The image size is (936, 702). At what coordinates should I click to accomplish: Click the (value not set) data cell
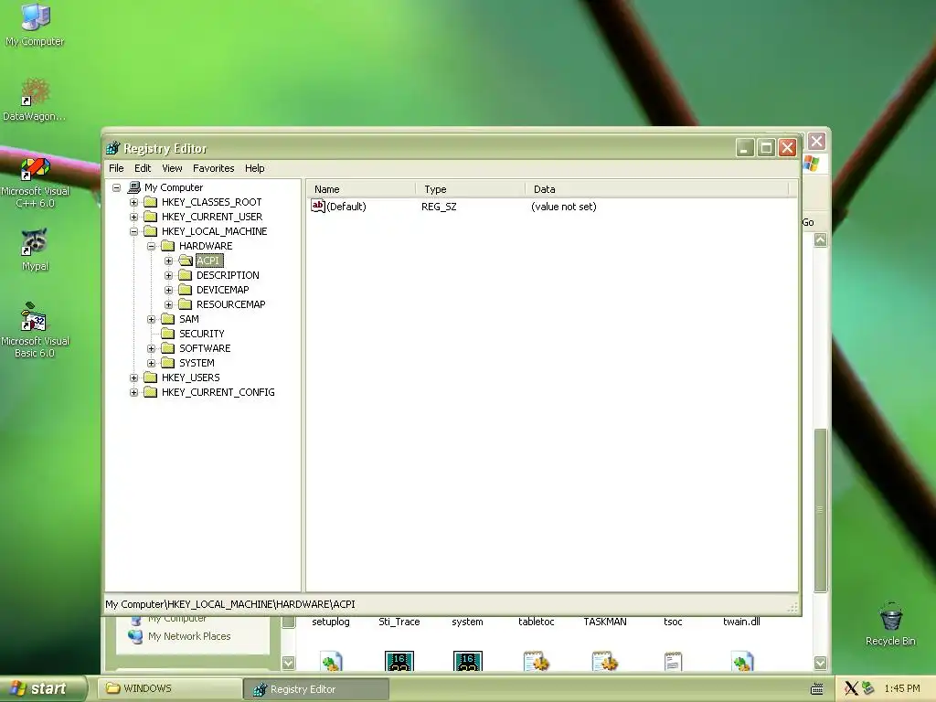tap(563, 207)
